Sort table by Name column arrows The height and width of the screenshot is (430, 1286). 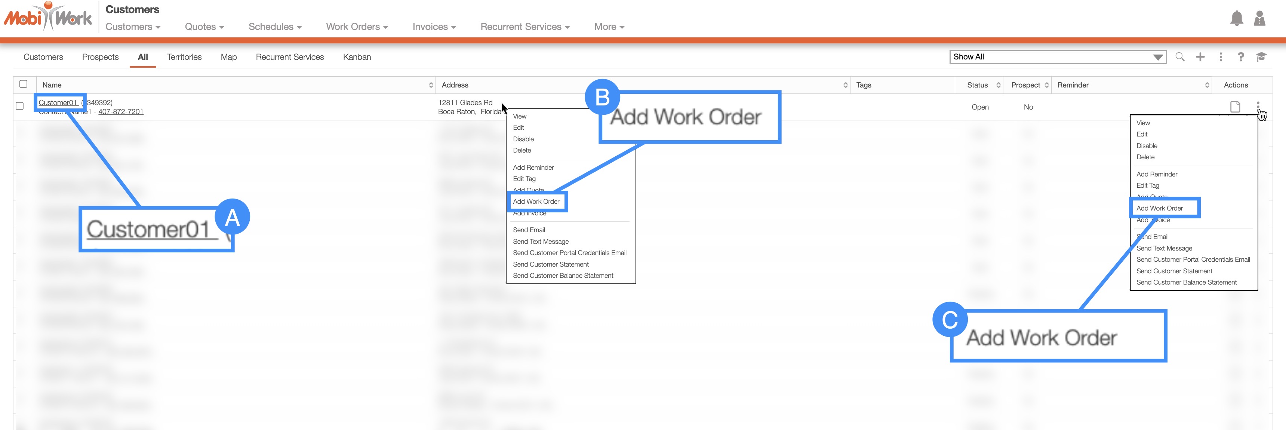431,85
